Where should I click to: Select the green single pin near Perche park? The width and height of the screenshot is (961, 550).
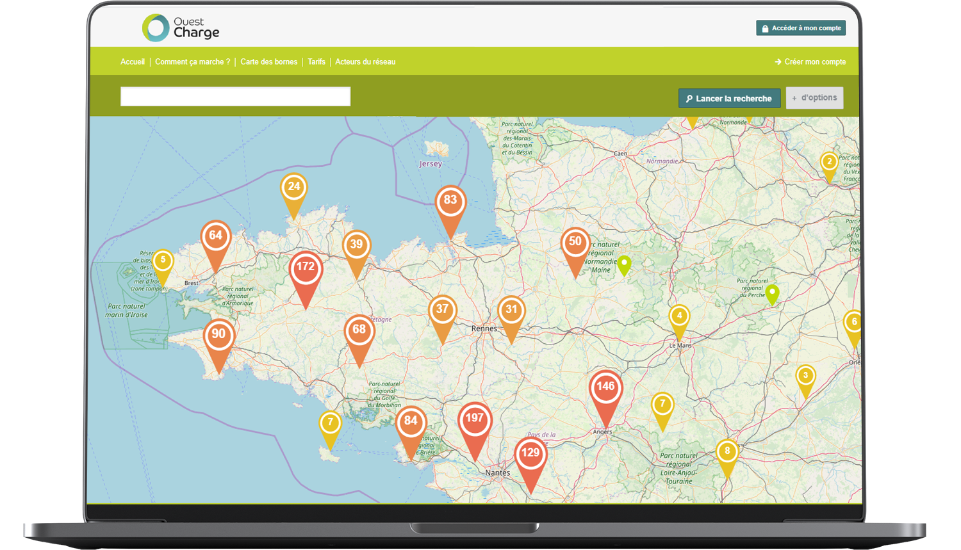(x=772, y=293)
